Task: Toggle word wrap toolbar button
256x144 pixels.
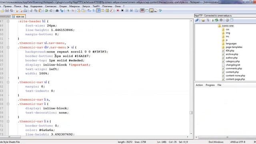Action: coord(89,11)
